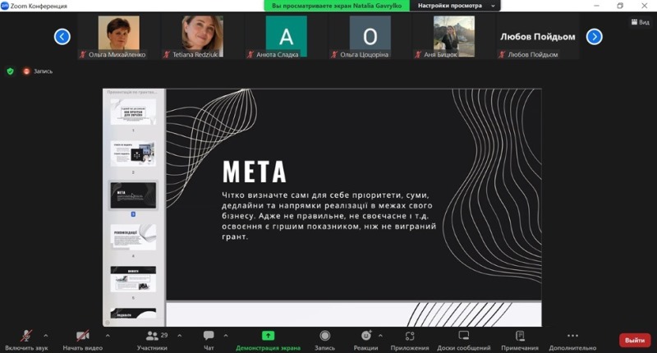
Task: Click muted mic icon on Аня Бицюк
Action: click(x=418, y=54)
